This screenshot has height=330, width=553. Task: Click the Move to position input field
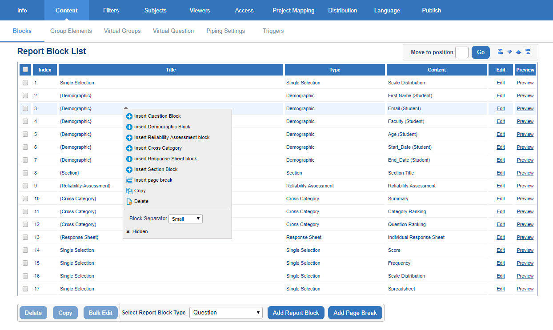click(x=462, y=52)
